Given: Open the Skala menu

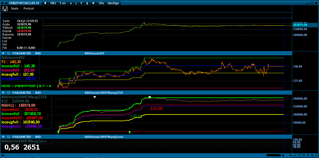Looking at the screenshot, I should pos(15,9).
